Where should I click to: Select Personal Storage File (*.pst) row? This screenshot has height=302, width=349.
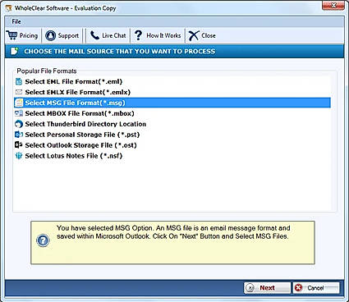172,135
